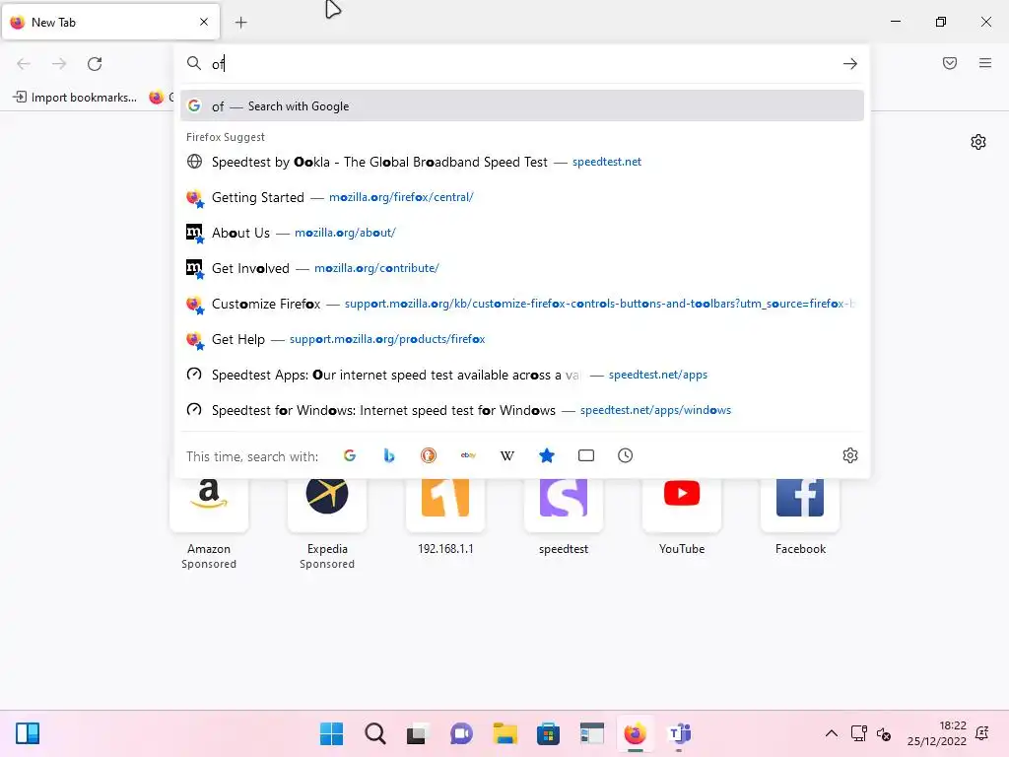Open clock and date 18:22 panel
This screenshot has width=1009, height=757.
pyautogui.click(x=937, y=733)
